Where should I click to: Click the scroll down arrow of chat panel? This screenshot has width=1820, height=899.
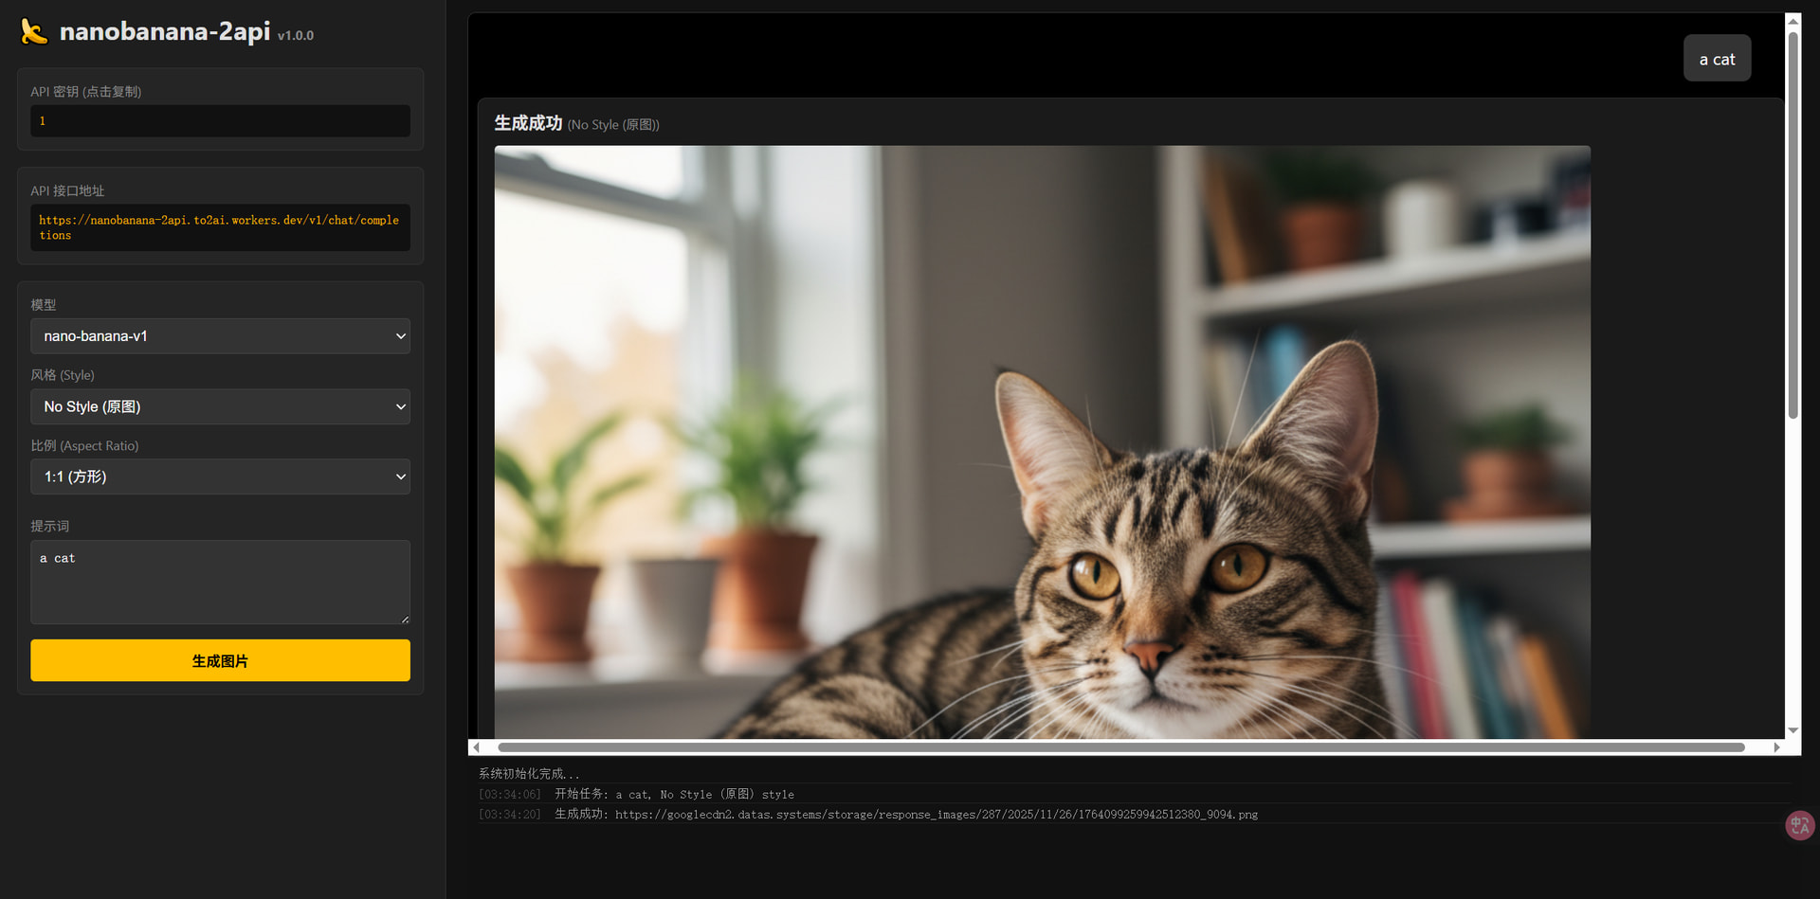[1793, 730]
